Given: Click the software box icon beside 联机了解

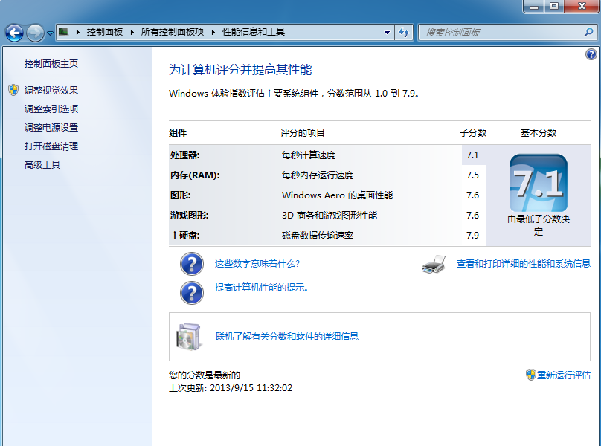Looking at the screenshot, I should point(188,337).
